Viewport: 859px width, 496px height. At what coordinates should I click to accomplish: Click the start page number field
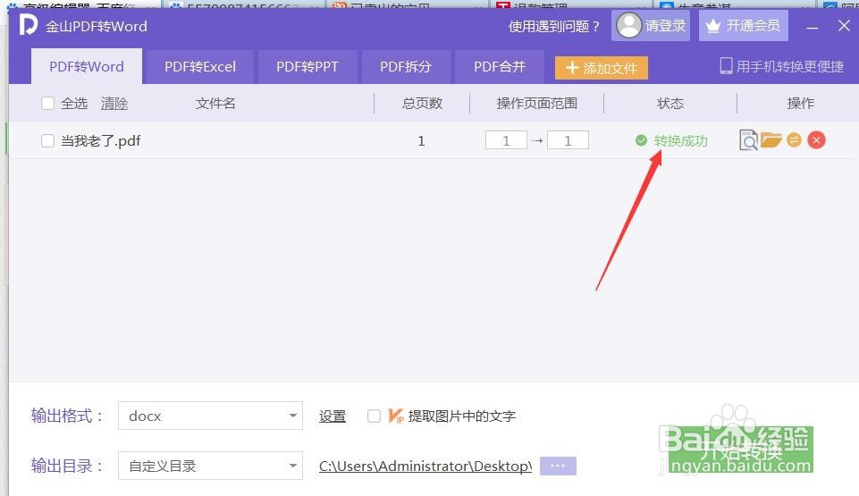(x=506, y=140)
